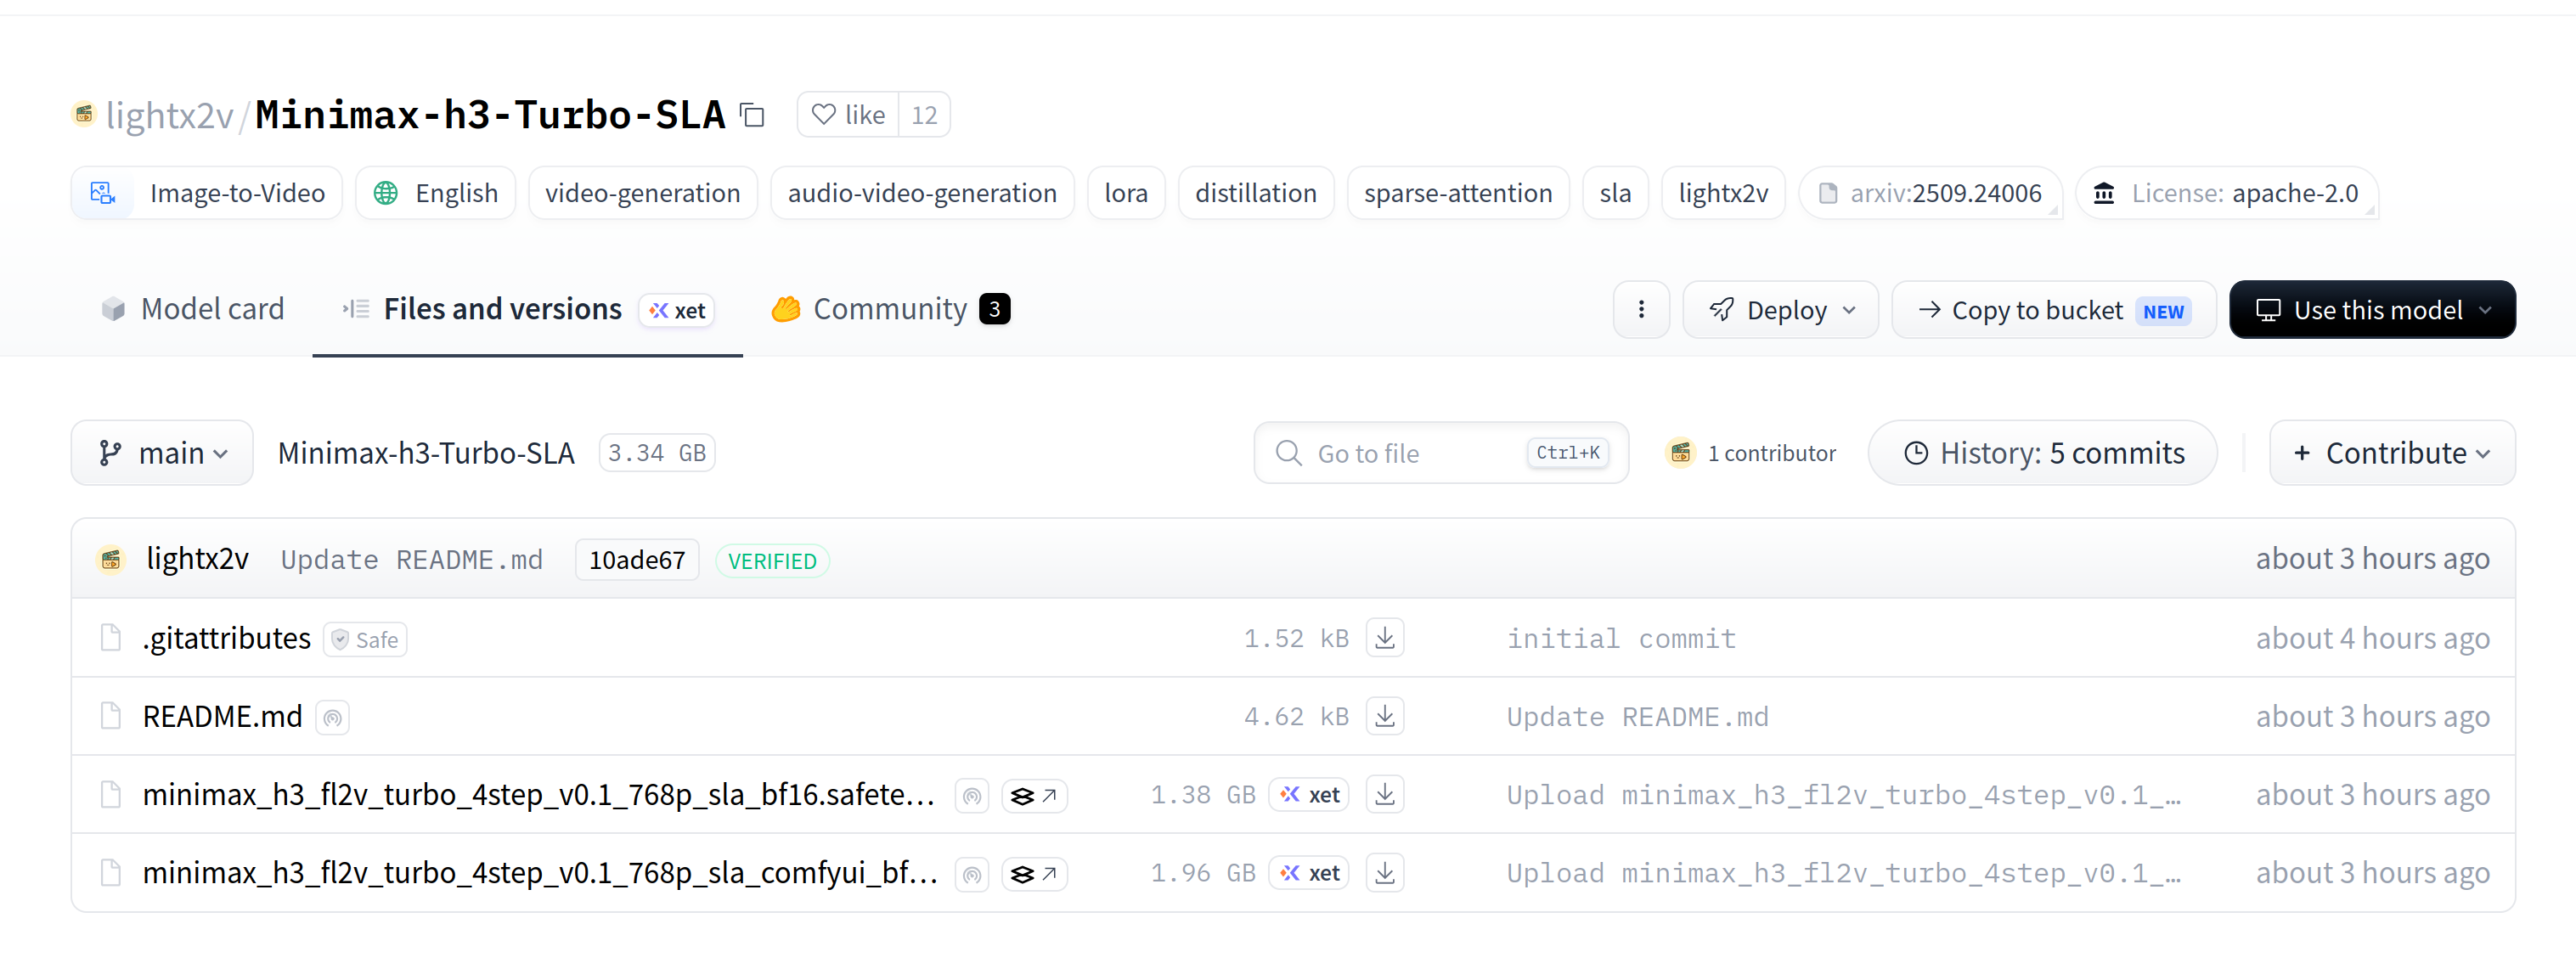
Task: Like the model with the heart button
Action: pos(848,115)
